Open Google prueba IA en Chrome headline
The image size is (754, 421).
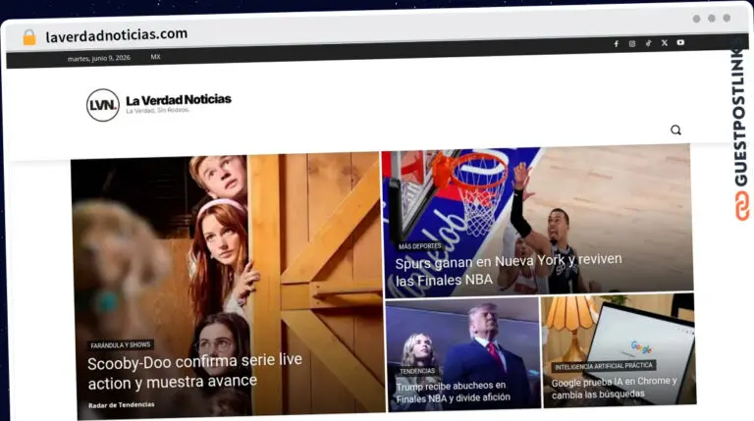614,388
